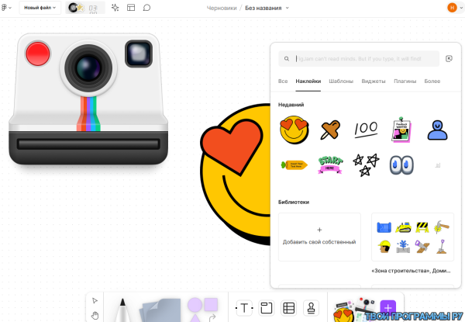Open comments speech bubble icon
Screen dimensions: 465x322
pos(146,8)
